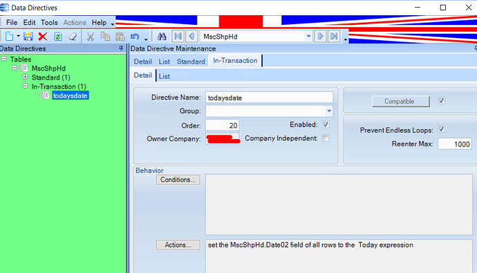Click the New document toolbar icon
Screen dimensions: 477x273
coord(10,37)
